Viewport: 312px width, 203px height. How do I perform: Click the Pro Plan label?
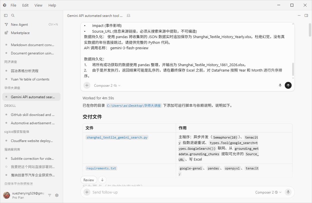(18, 198)
